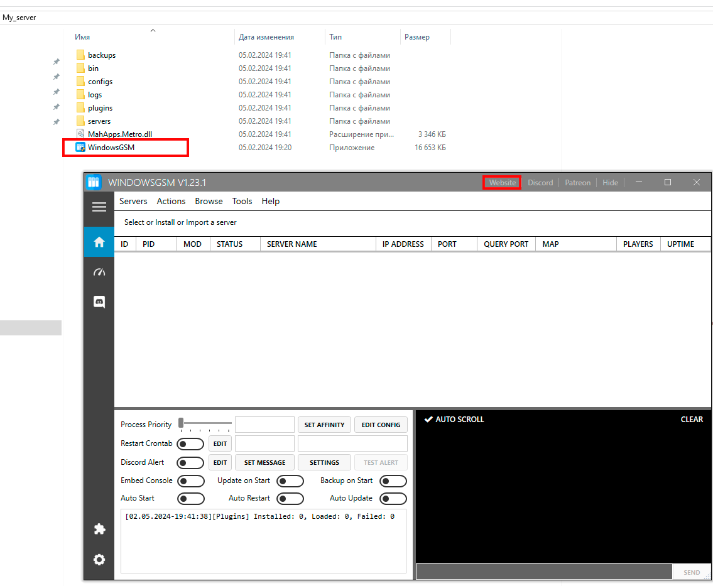The height and width of the screenshot is (586, 713).
Task: Click the TEST ALERT button
Action: click(x=381, y=462)
